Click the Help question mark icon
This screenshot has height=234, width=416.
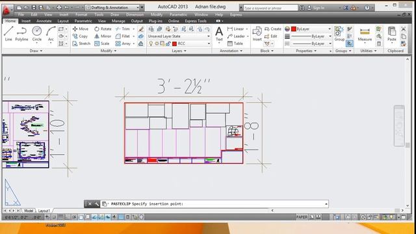pos(367,8)
